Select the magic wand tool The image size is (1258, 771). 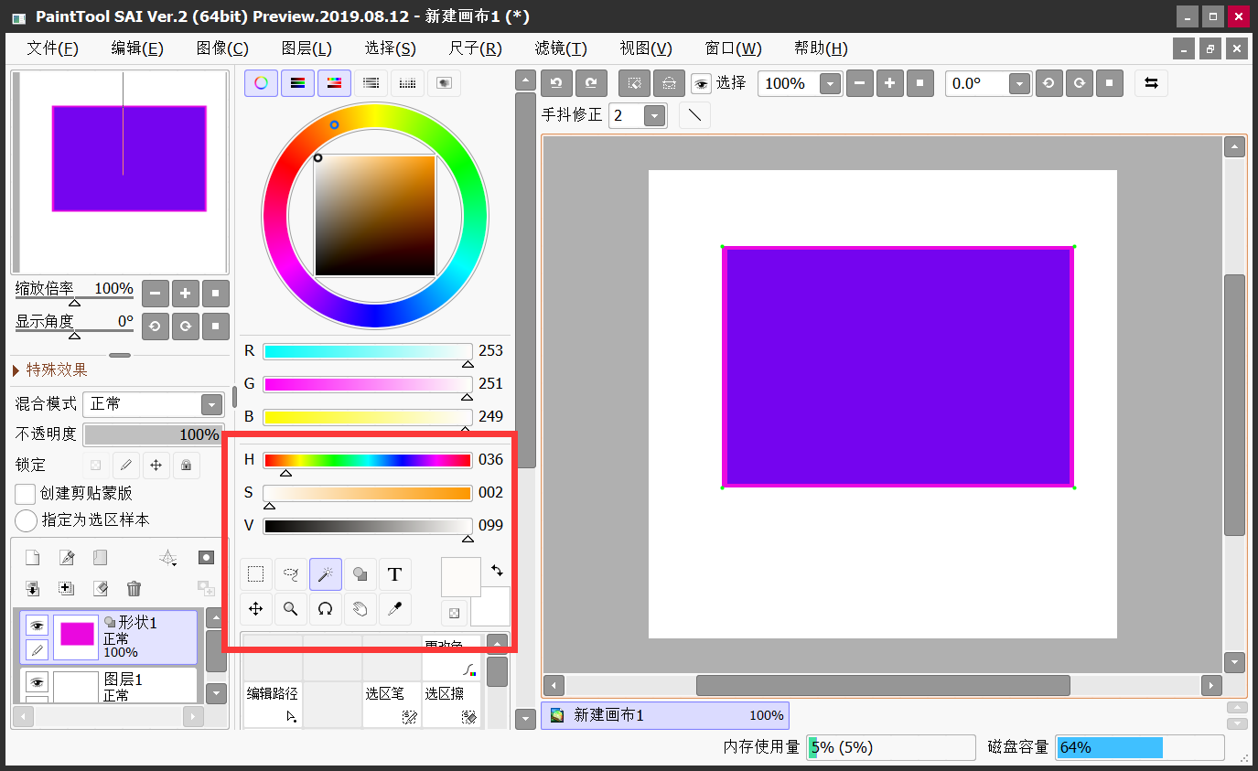(326, 574)
